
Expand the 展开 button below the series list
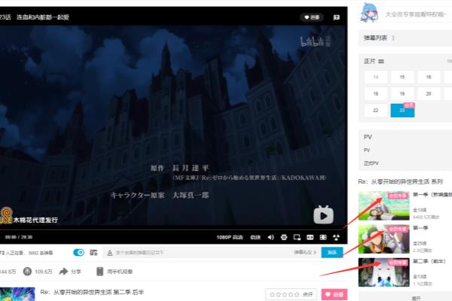coord(417,298)
